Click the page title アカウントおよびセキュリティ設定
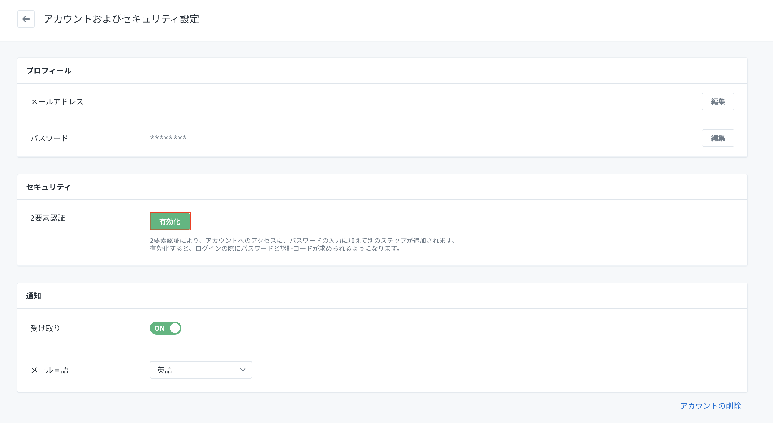The height and width of the screenshot is (423, 773). 121,19
